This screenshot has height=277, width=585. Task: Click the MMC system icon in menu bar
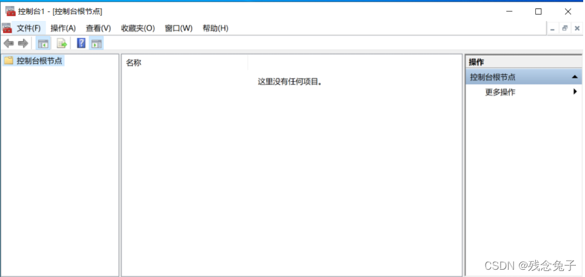[7, 28]
